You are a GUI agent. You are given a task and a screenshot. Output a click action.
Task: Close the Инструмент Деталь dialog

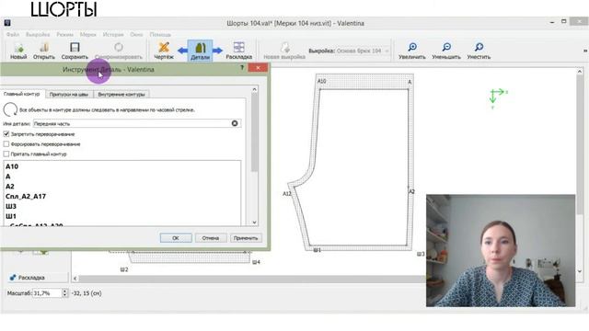(x=258, y=67)
